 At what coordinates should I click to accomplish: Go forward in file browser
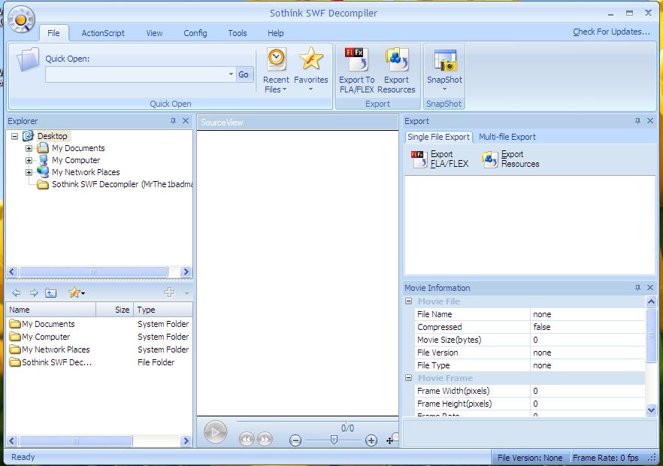click(x=34, y=292)
